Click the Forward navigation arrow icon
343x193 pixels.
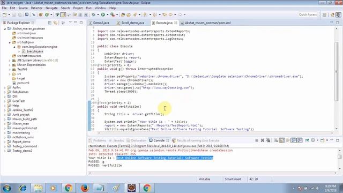point(180,14)
